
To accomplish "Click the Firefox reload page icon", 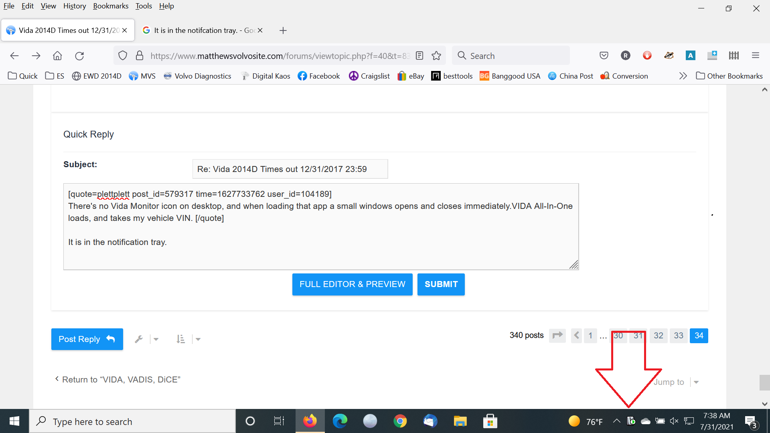I will 79,56.
